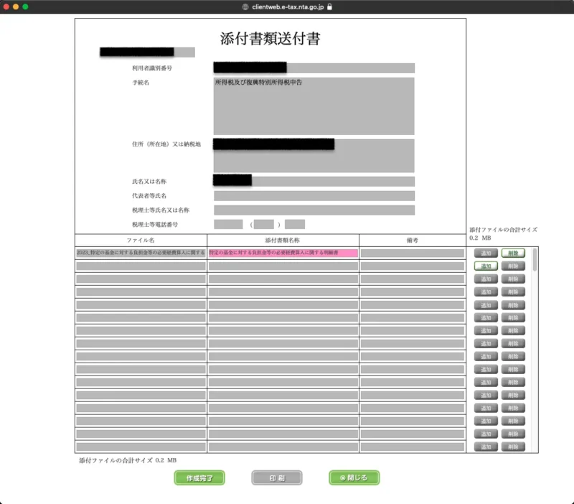This screenshot has height=504, width=574.
Task: Select the 2023_特定の基金 file name field
Action: pos(141,253)
